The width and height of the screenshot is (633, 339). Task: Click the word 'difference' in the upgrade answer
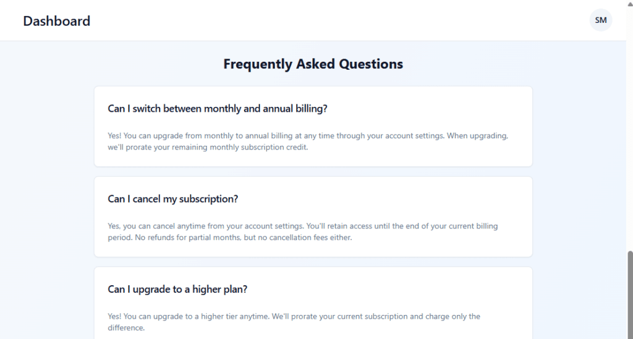pyautogui.click(x=125, y=328)
